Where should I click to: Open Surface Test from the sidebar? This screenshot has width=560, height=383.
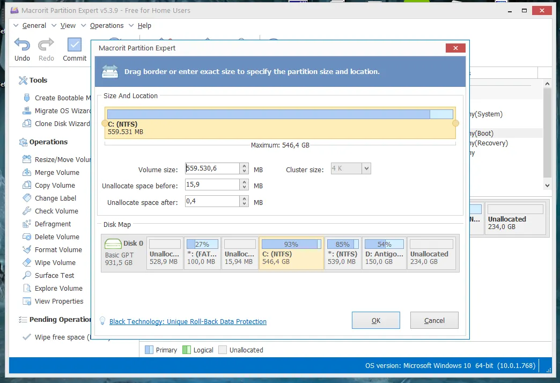coord(54,276)
